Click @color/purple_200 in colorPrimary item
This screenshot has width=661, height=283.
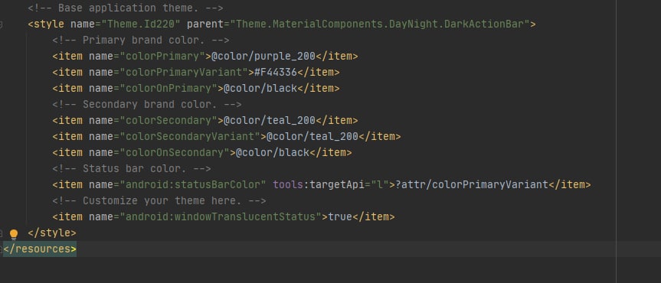263,56
